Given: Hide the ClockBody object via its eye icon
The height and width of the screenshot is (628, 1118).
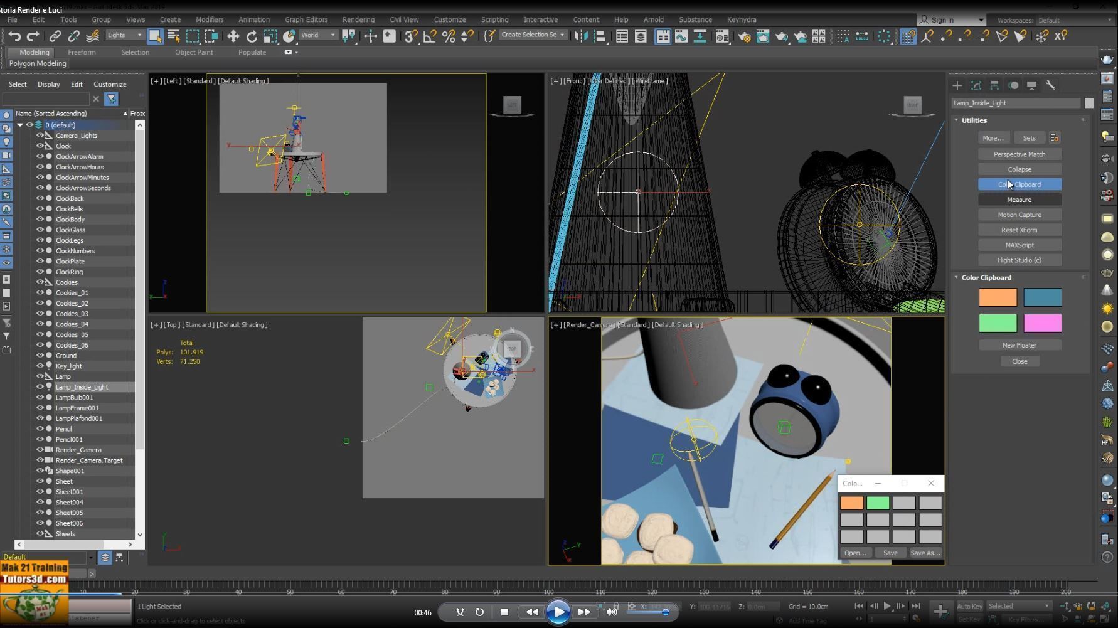Looking at the screenshot, I should 40,220.
